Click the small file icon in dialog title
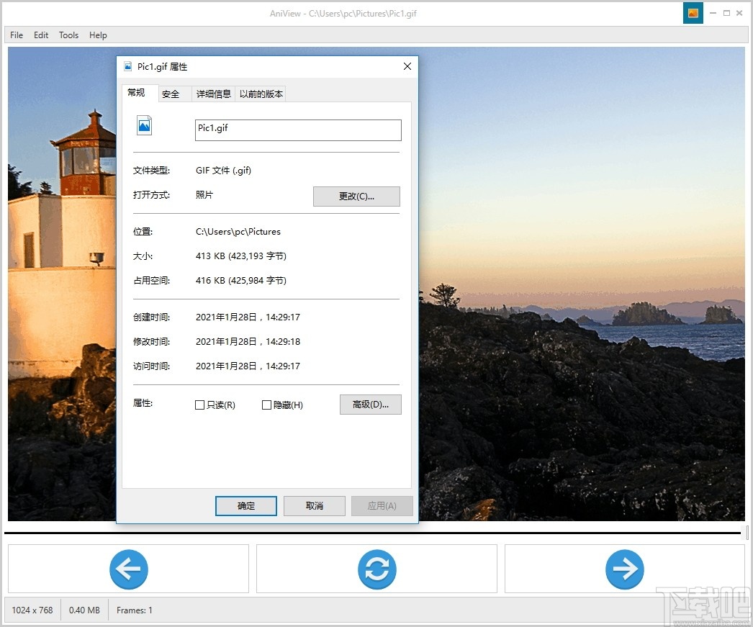The image size is (753, 627). coord(127,66)
